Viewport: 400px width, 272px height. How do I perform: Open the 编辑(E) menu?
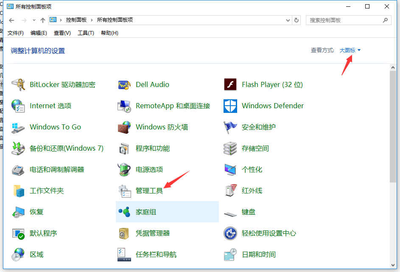pos(39,33)
